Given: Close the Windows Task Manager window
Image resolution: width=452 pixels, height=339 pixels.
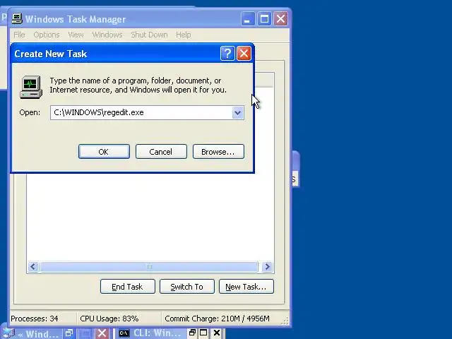Looking at the screenshot, I should coord(281,19).
